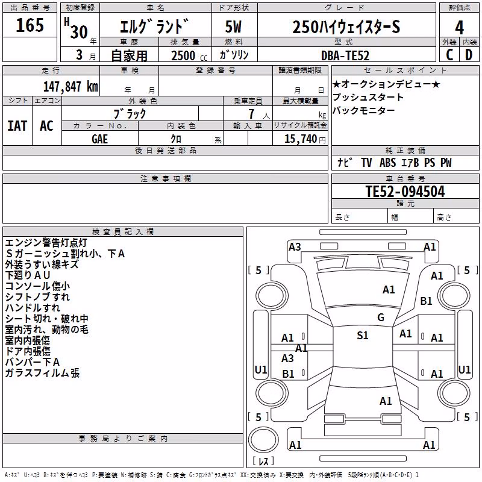
Task: Select equipment item ABS
Action: pos(387,163)
